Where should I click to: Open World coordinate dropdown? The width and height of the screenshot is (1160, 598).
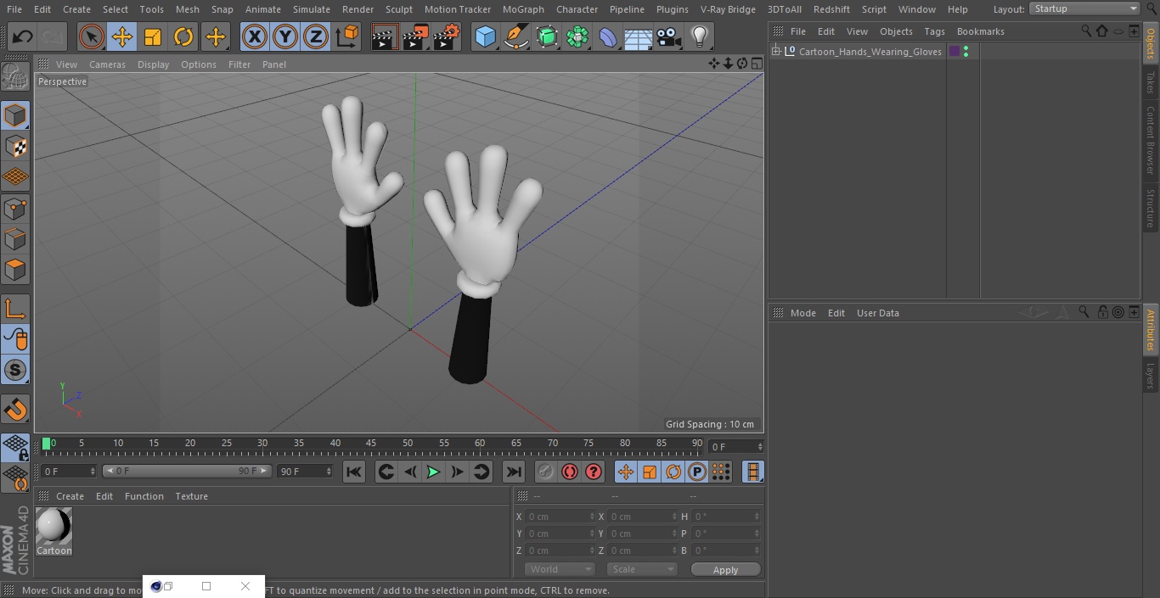point(560,569)
